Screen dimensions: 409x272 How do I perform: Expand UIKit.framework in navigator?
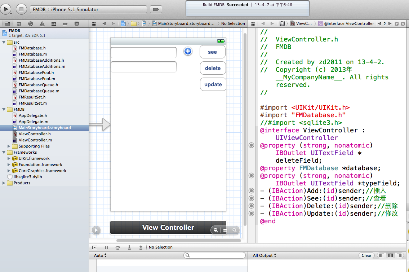click(x=9, y=158)
